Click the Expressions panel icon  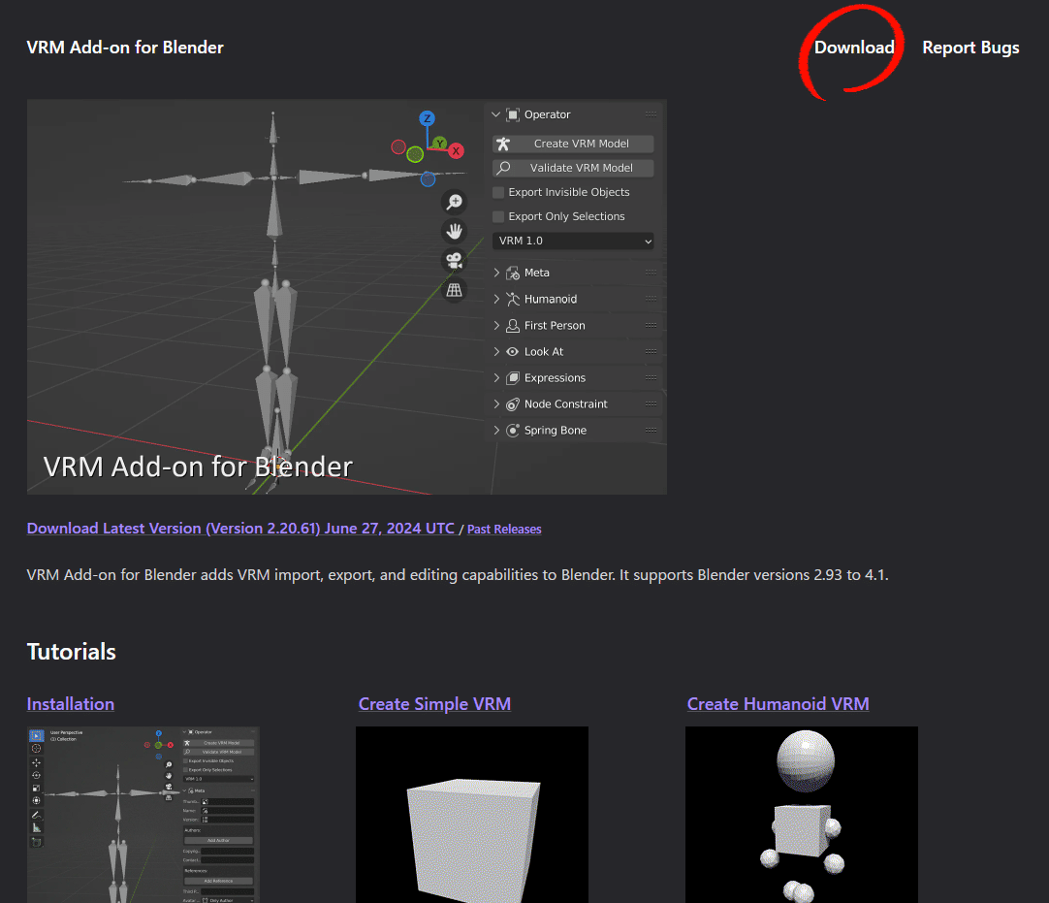[x=513, y=377]
